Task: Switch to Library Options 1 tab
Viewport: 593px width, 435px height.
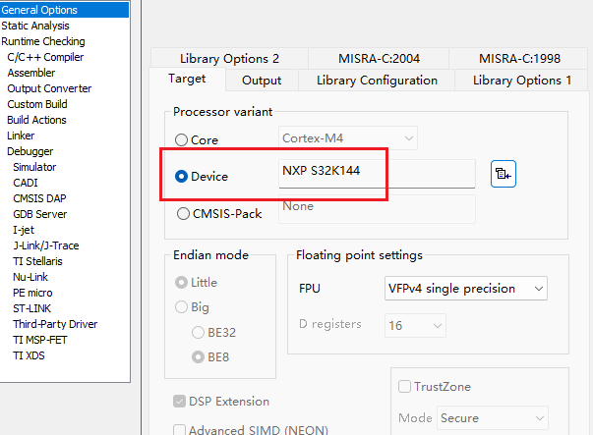Action: [522, 81]
